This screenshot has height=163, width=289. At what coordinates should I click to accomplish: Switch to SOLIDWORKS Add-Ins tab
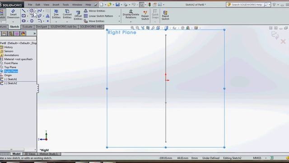pyautogui.click(x=63, y=27)
